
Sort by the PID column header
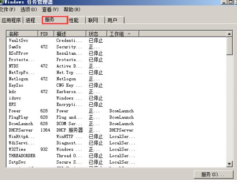[x=46, y=34]
